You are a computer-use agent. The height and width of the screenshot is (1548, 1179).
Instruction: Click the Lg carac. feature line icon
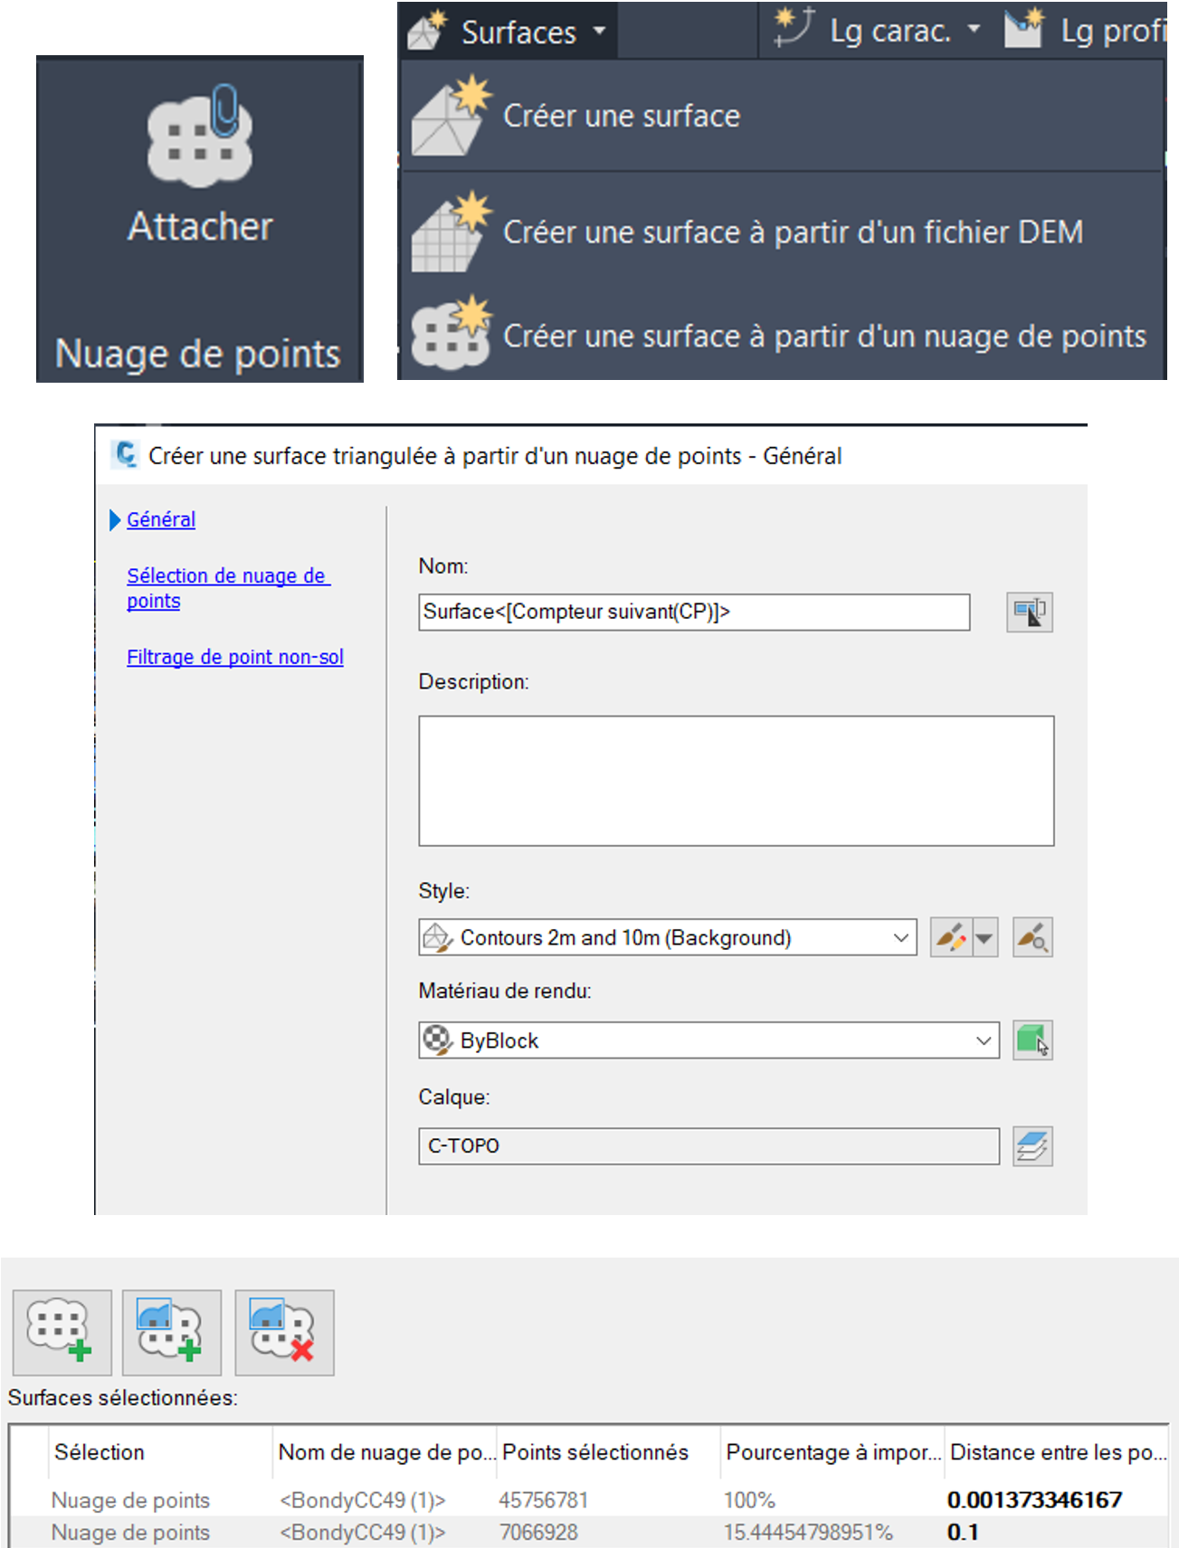click(x=794, y=26)
